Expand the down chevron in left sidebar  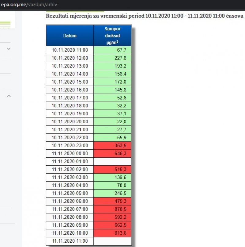pyautogui.click(x=9, y=48)
